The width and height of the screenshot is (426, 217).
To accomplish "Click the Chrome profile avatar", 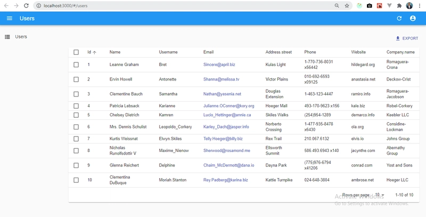I will click(x=409, y=6).
